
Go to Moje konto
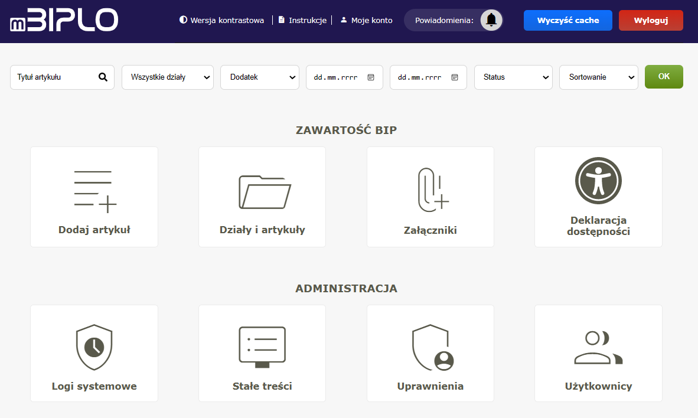point(367,20)
